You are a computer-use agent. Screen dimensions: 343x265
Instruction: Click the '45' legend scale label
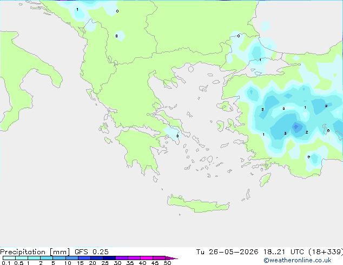(x=155, y=263)
